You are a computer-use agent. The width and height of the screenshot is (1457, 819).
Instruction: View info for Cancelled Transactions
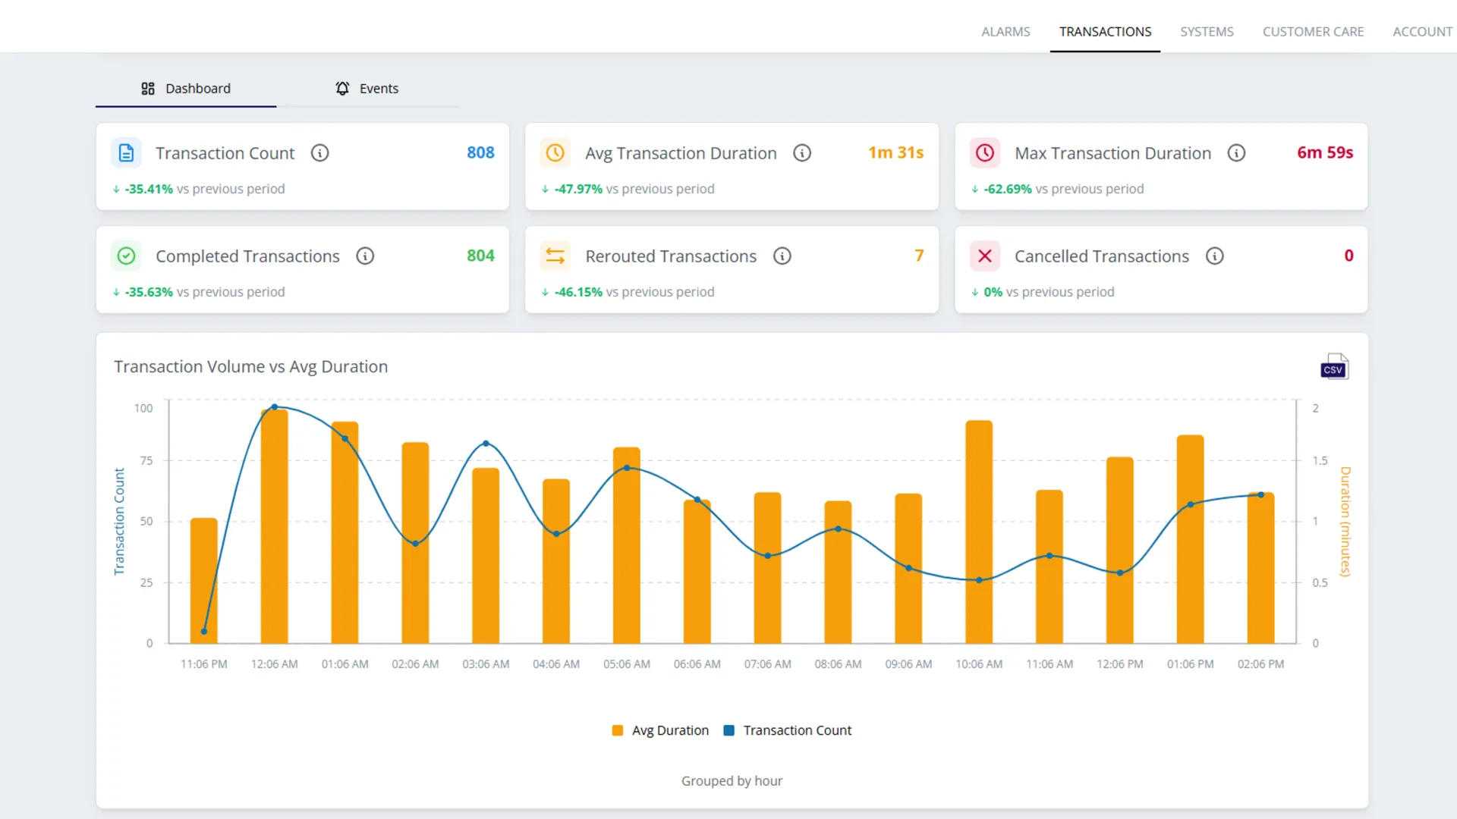point(1215,256)
